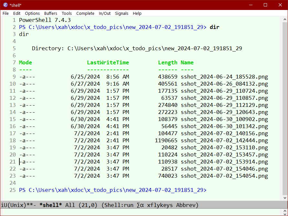Click line number 24 in the margin
Image resolution: width=288 pixels, height=216 pixels.
click(x=13, y=183)
